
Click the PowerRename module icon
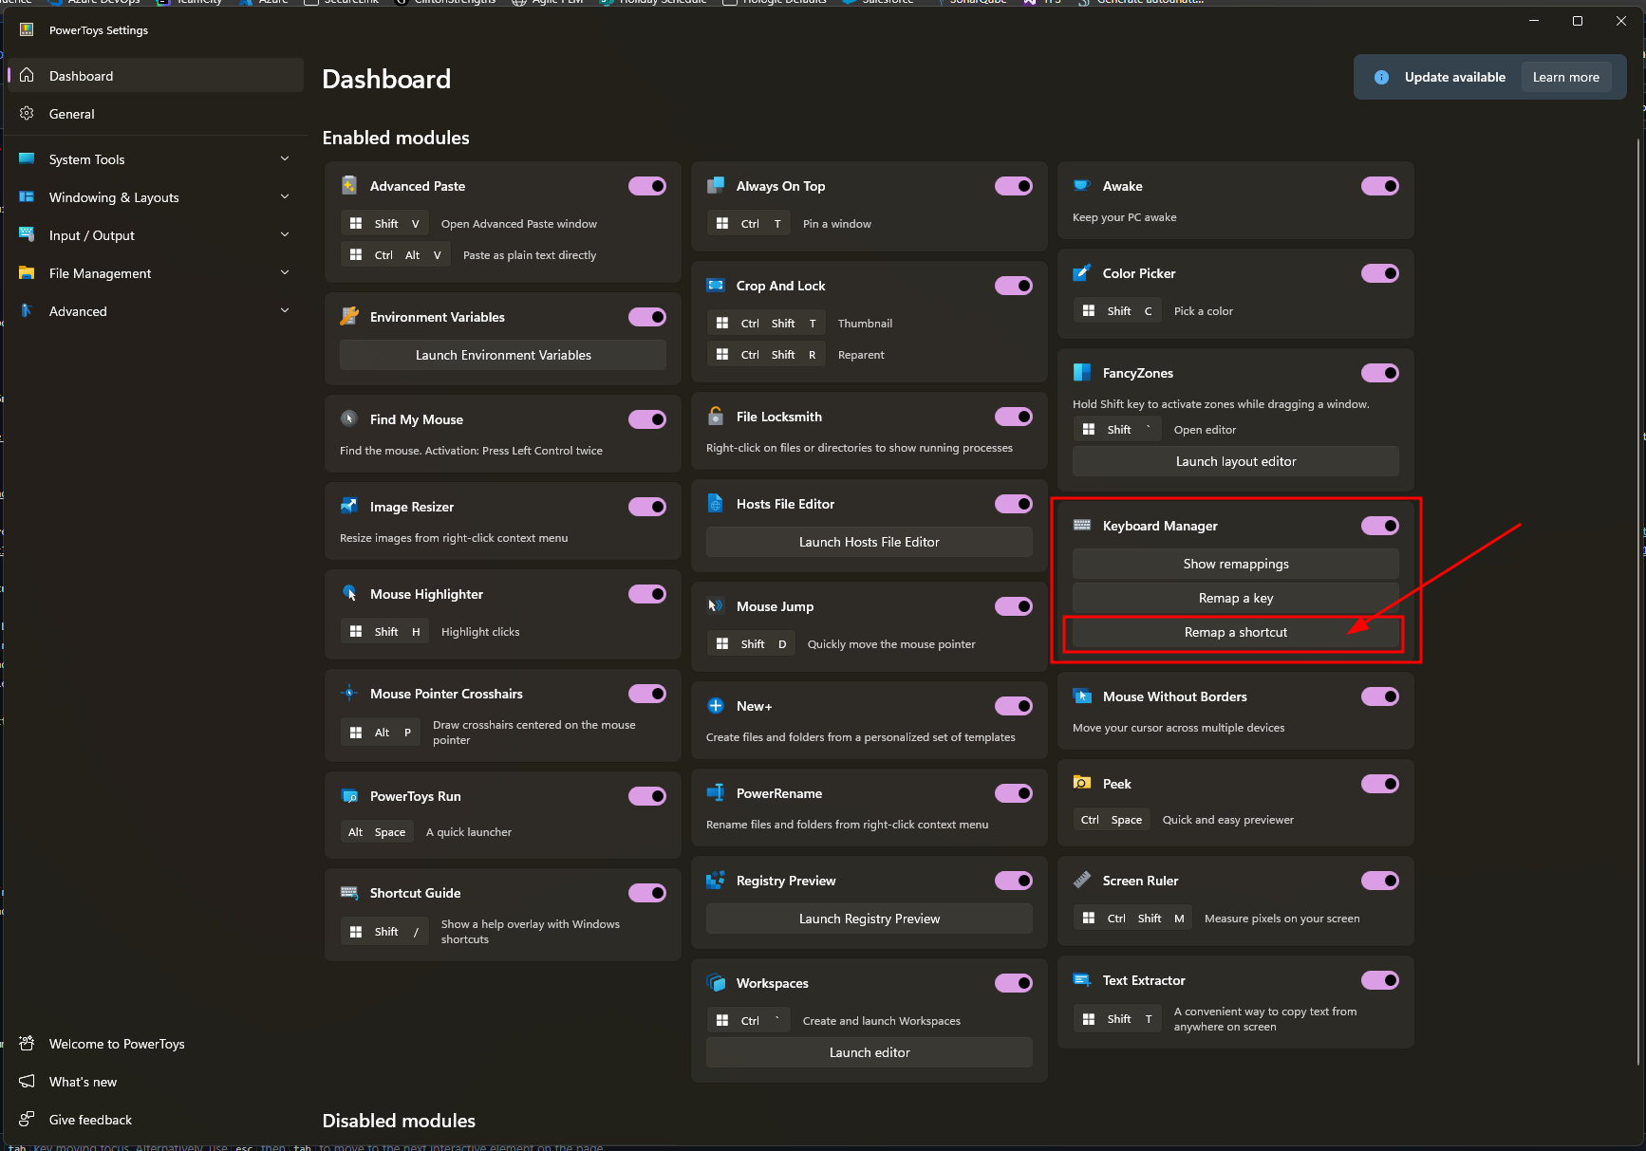point(716,793)
